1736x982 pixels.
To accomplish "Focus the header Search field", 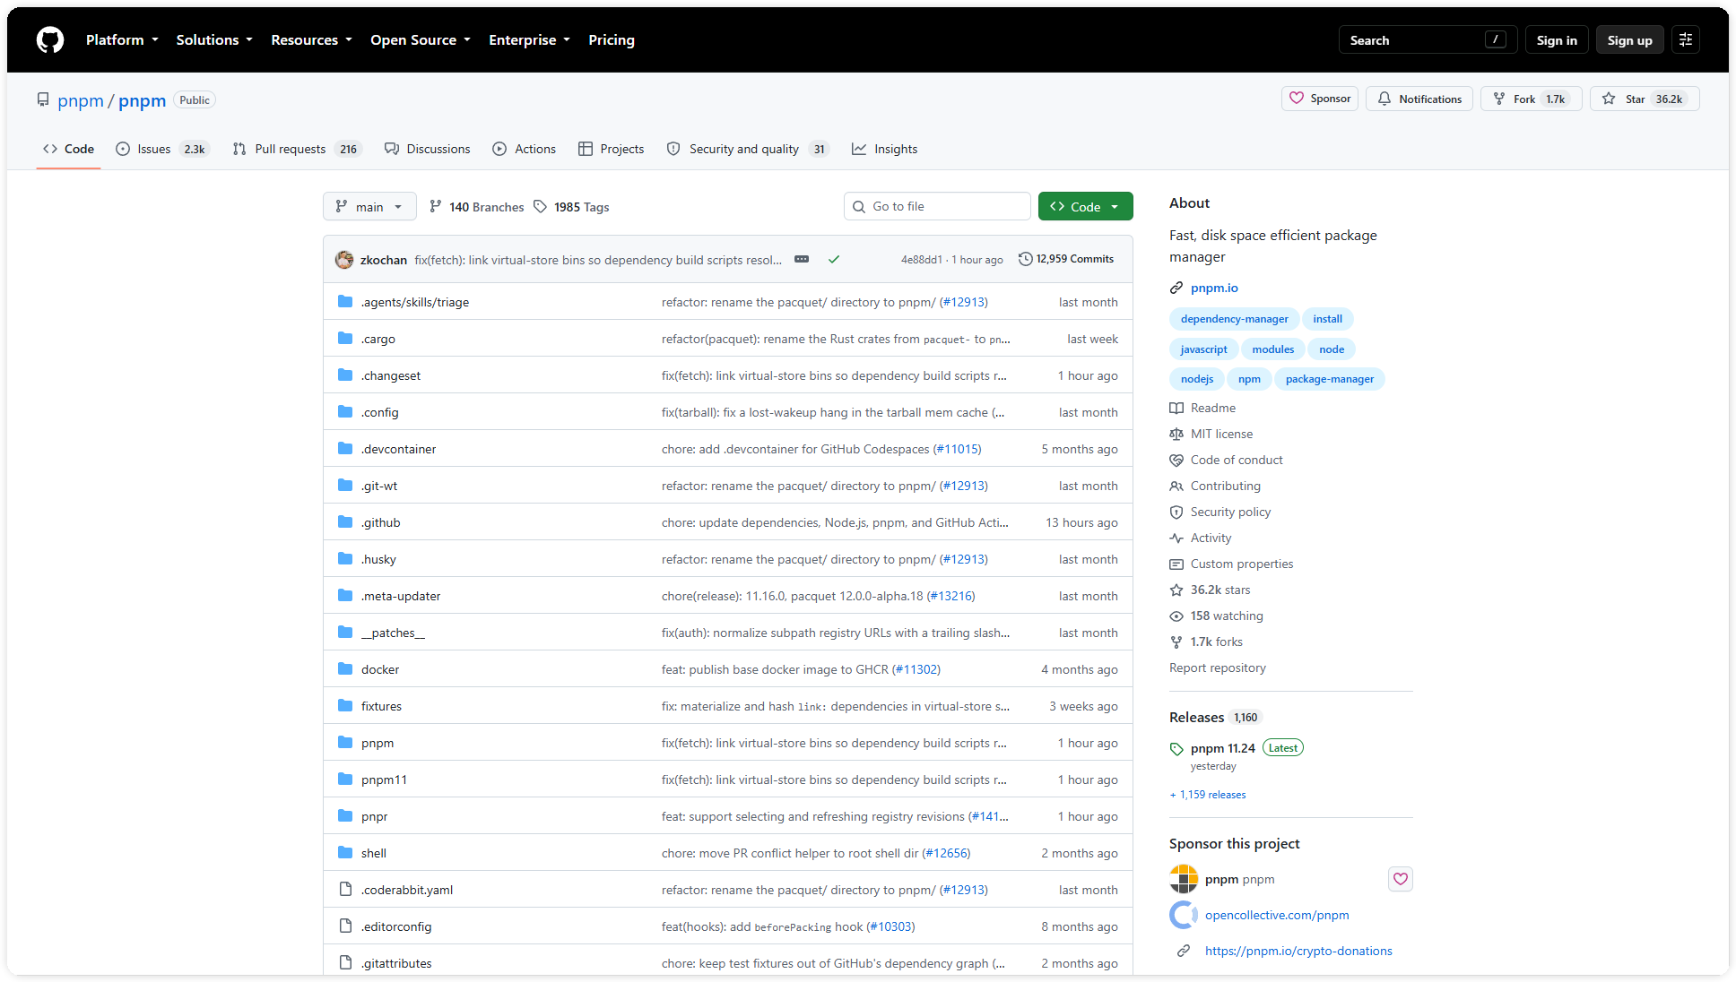I will [1428, 39].
